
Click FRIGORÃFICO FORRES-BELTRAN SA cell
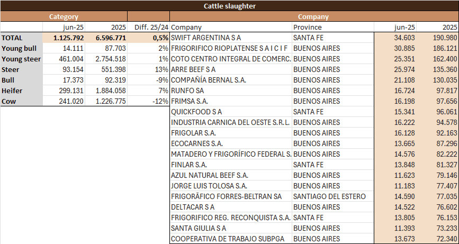coord(231,196)
